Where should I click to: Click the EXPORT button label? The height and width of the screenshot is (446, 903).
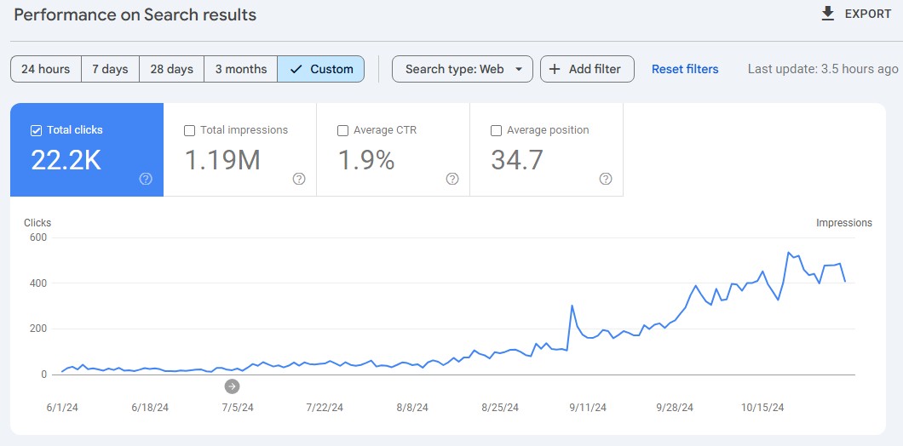pos(868,14)
